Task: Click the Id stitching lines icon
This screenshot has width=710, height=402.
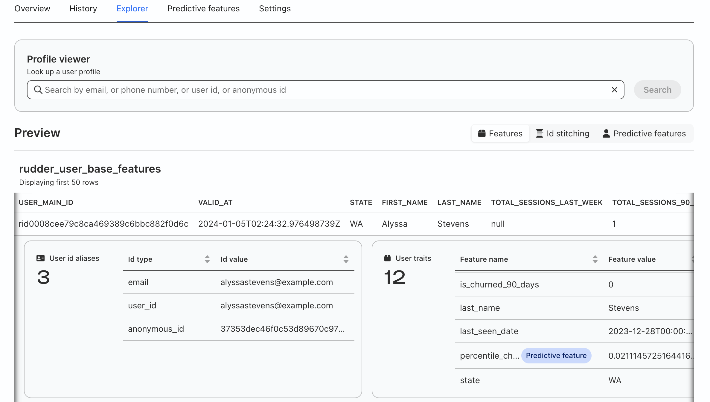Action: tap(540, 133)
